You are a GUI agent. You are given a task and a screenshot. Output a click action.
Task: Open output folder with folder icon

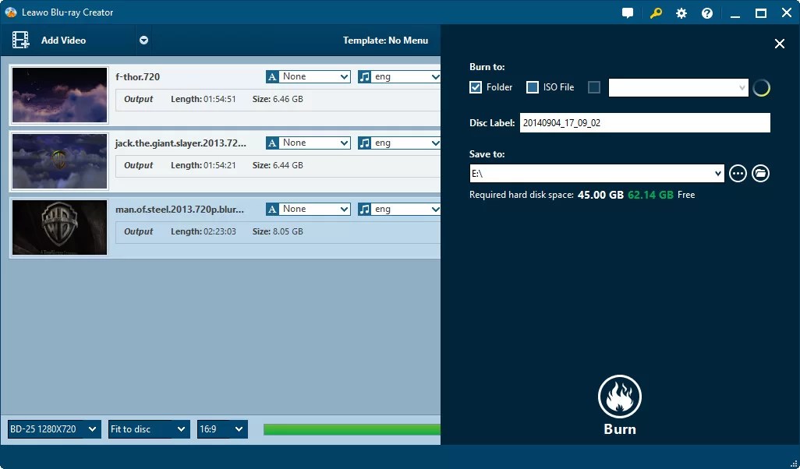(760, 173)
